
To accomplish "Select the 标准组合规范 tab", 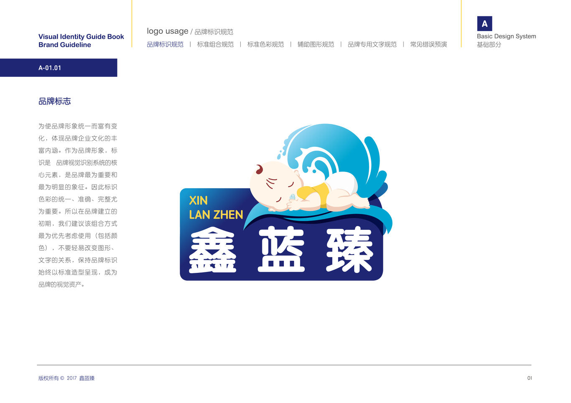I will click(215, 44).
